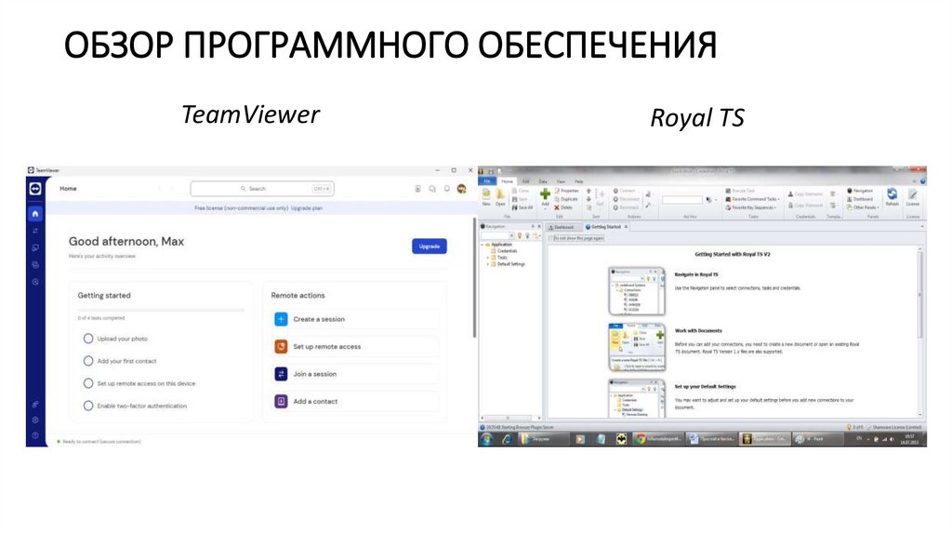The height and width of the screenshot is (534, 952).
Task: Click Duplicate in Royal TS Edit group
Action: click(x=566, y=199)
